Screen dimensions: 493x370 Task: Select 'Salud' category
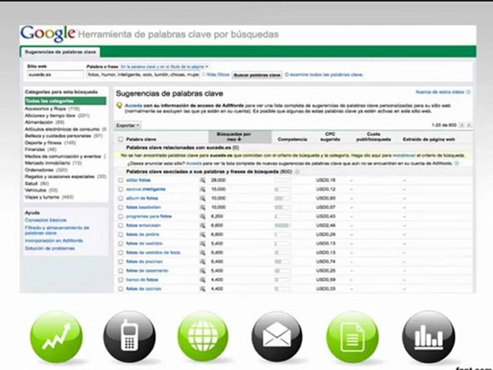coord(37,183)
